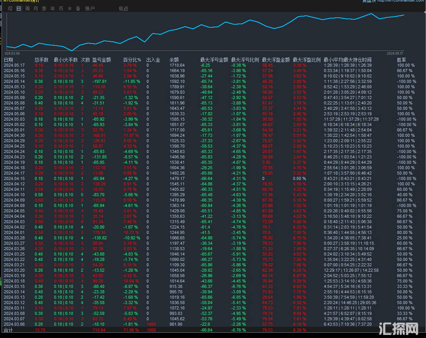Click the 日期 date column header

pyautogui.click(x=8, y=60)
